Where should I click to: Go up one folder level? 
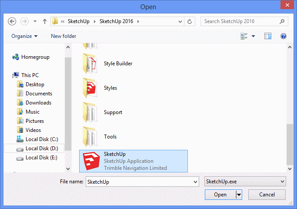[x=45, y=21]
